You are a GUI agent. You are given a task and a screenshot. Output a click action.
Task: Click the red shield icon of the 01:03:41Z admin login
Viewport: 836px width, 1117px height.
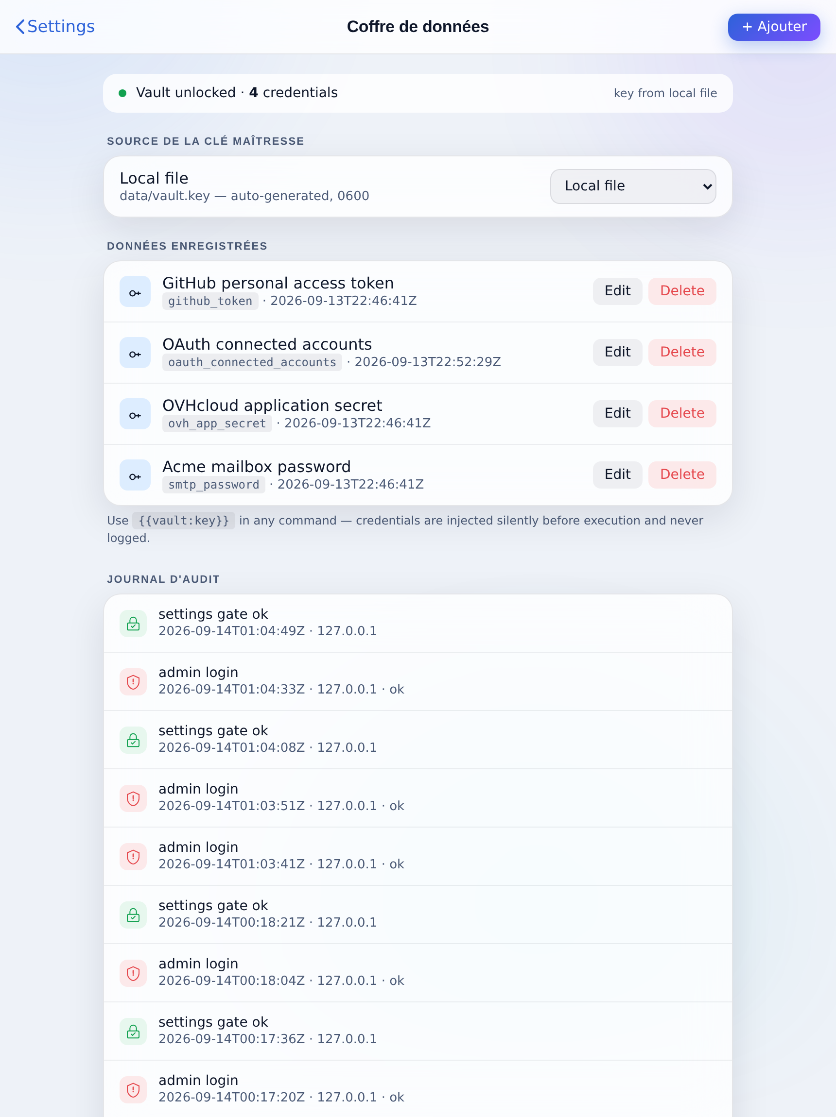(x=133, y=856)
